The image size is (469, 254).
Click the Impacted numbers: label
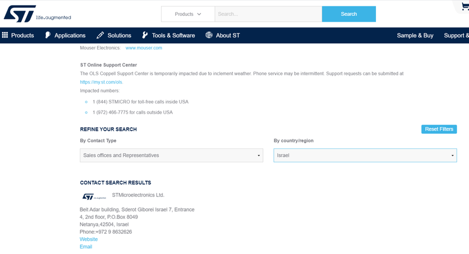click(100, 90)
